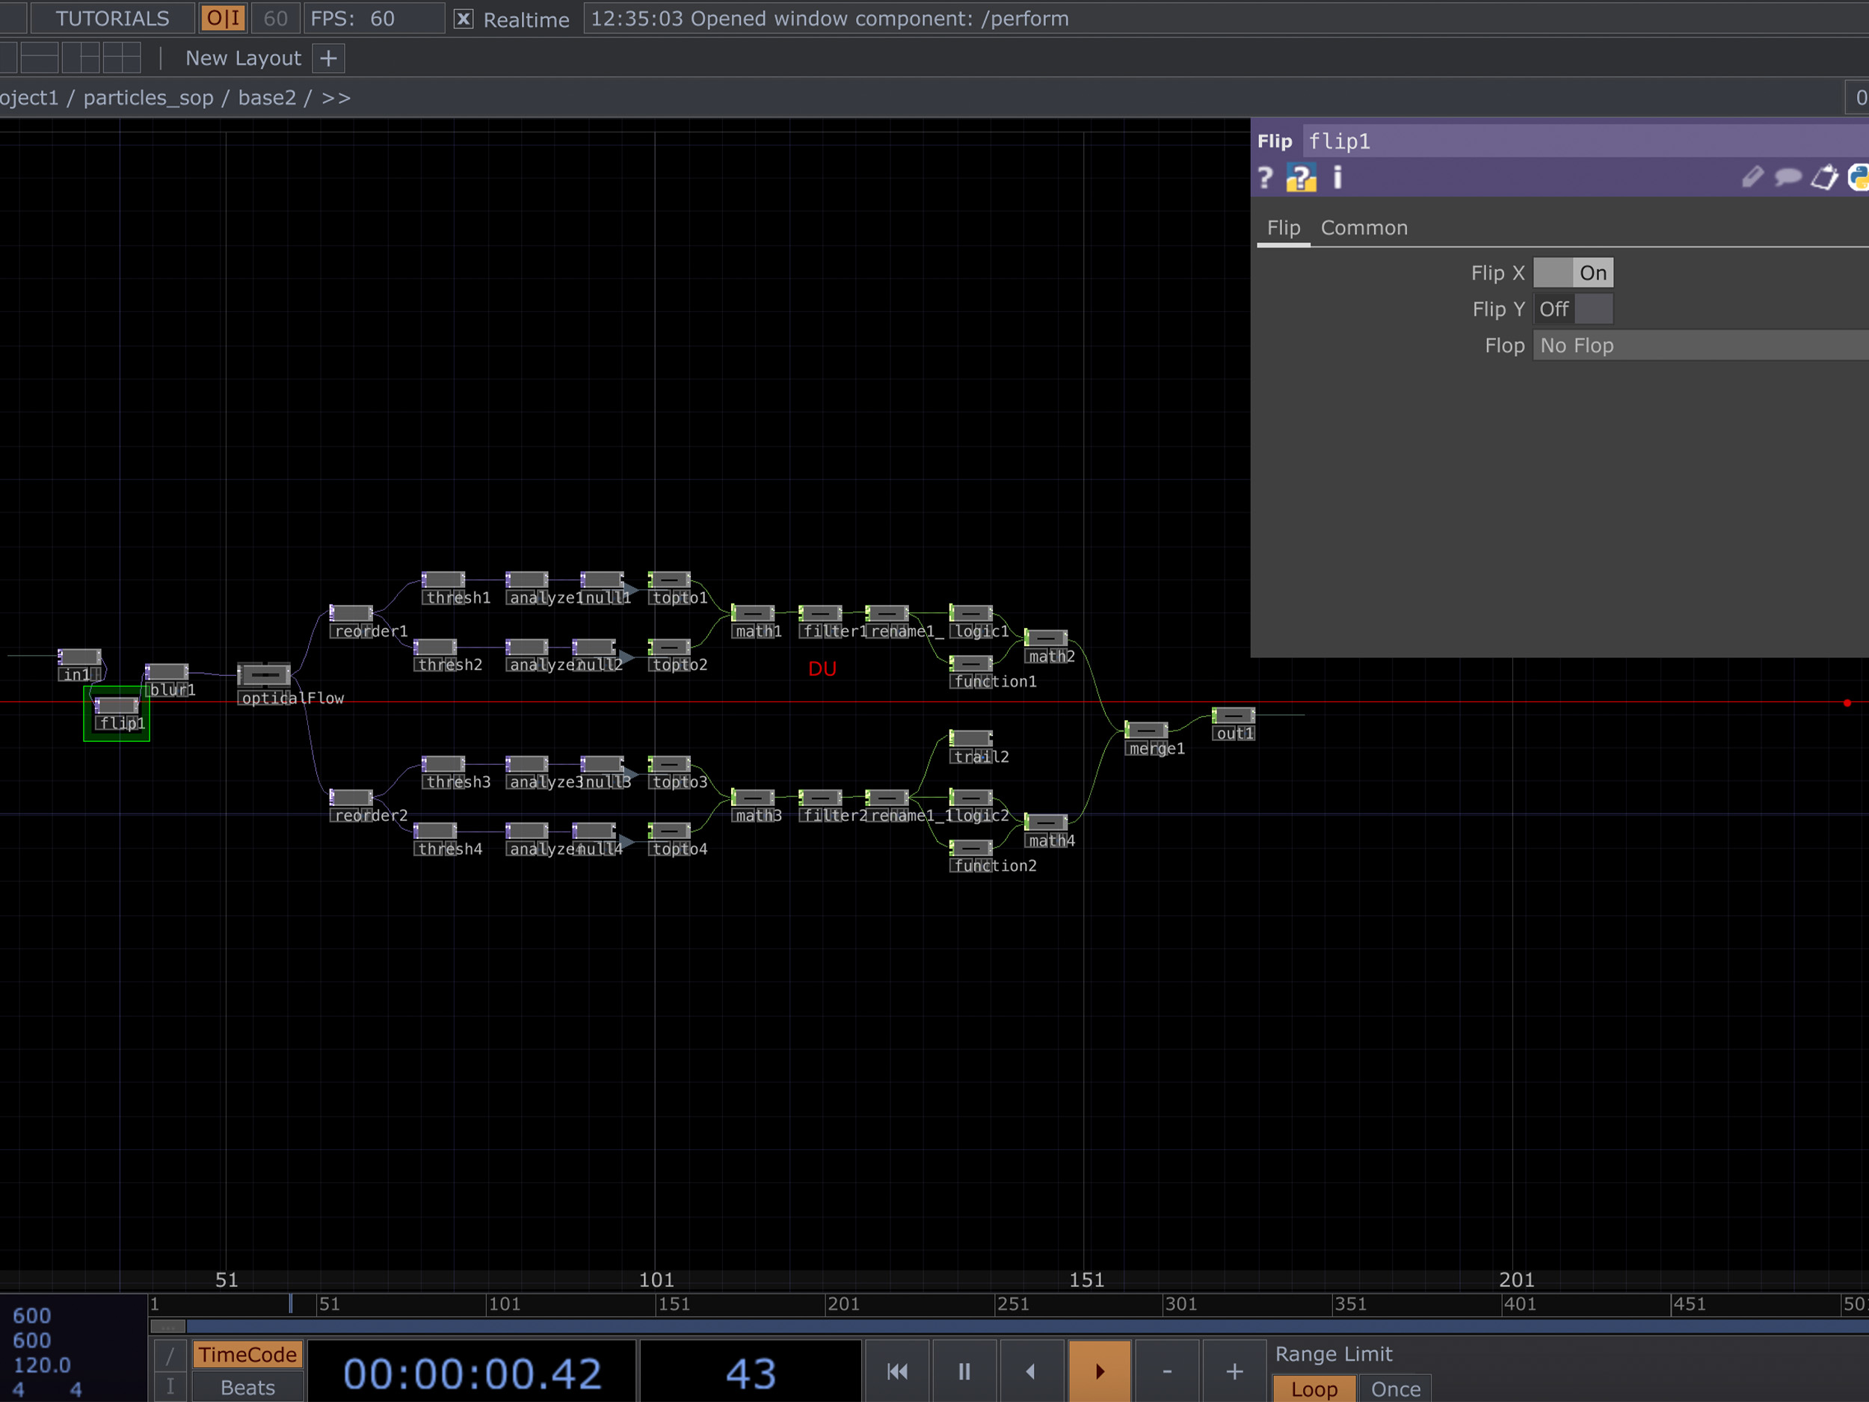The height and width of the screenshot is (1402, 1869).
Task: Open the TUTORIALS menu
Action: pyautogui.click(x=112, y=19)
